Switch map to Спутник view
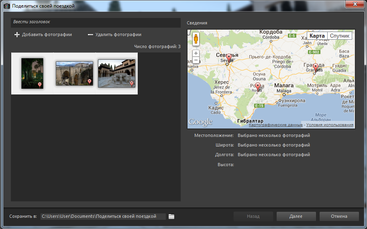 point(340,36)
